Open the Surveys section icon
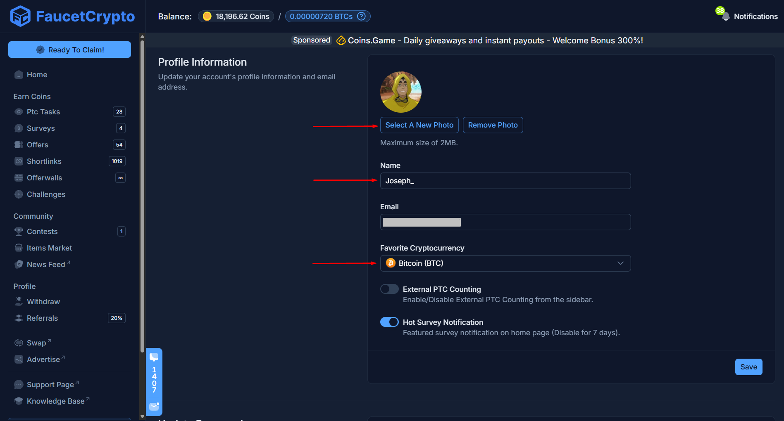 coord(19,128)
